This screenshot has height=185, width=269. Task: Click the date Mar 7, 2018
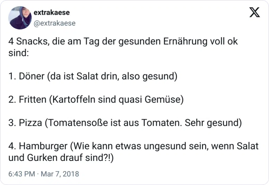pyautogui.click(x=60, y=174)
